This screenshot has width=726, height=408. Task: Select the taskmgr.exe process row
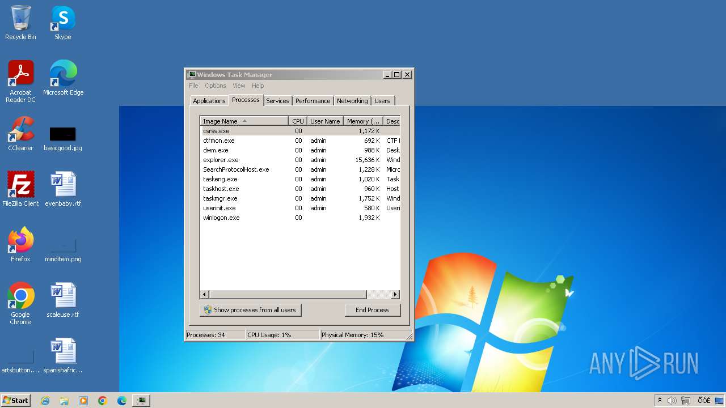tap(301, 198)
